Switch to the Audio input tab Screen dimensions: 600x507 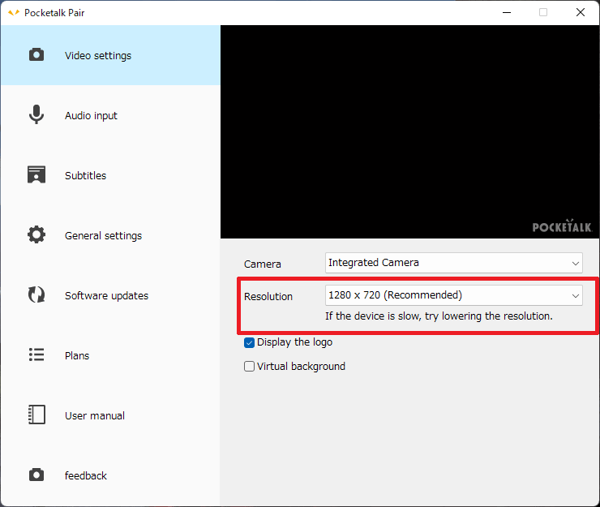pyautogui.click(x=91, y=116)
